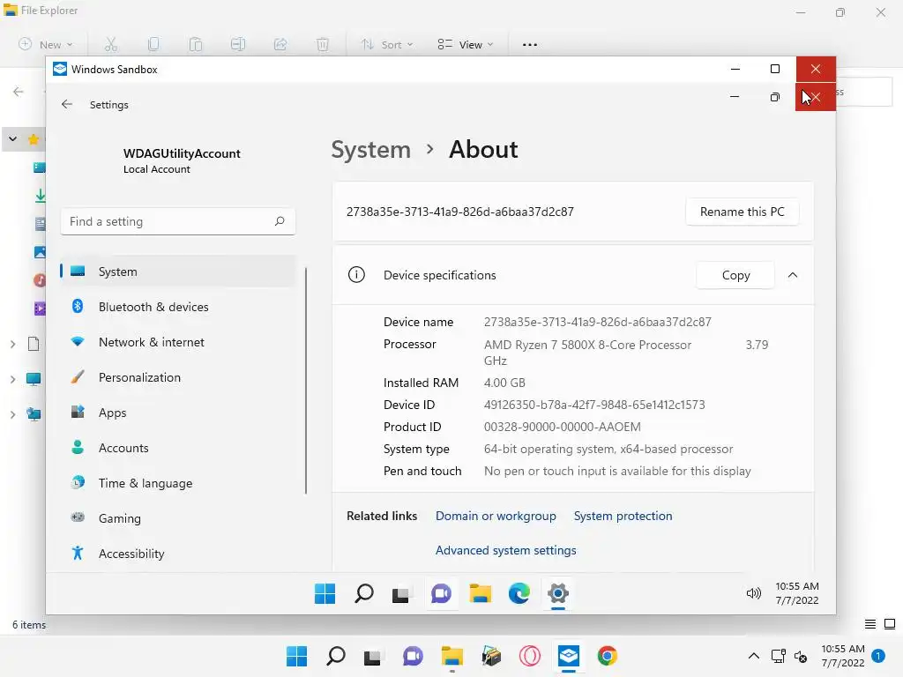Open Task View in the Sandbox taskbar
The width and height of the screenshot is (903, 677).
tap(401, 593)
